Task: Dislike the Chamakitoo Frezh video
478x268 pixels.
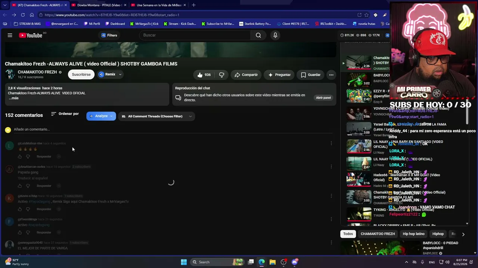Action: (x=221, y=75)
